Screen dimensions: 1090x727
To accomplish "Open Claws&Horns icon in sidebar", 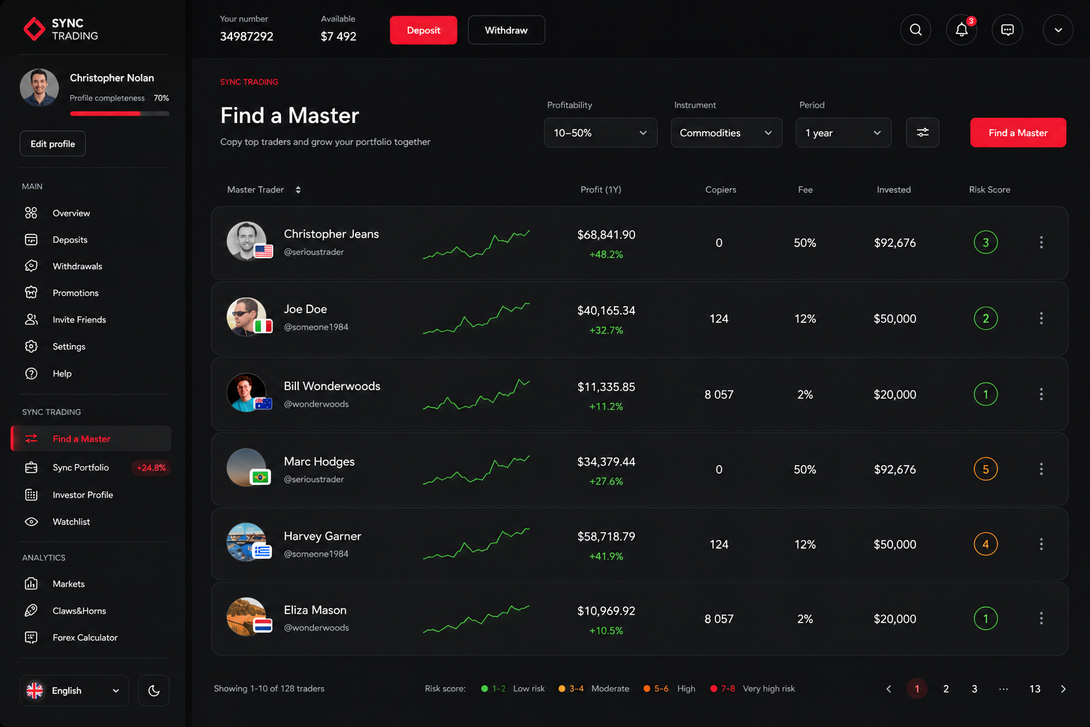I will pyautogui.click(x=31, y=611).
